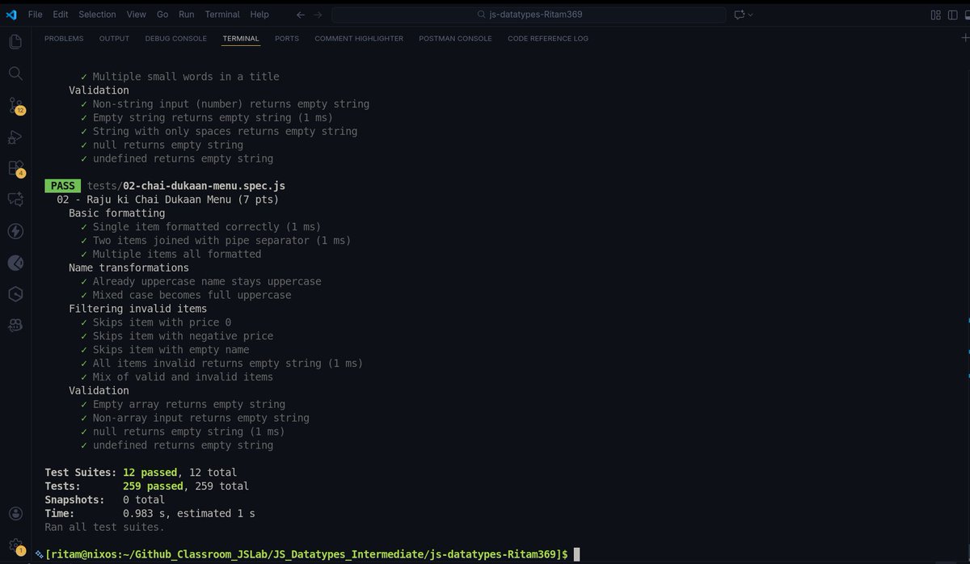This screenshot has width=970, height=564.
Task: Open the Run menu
Action: (186, 15)
